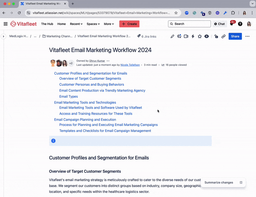Image resolution: width=256 pixels, height=197 pixels.
Task: Copy page link icon
Action: coord(223,36)
